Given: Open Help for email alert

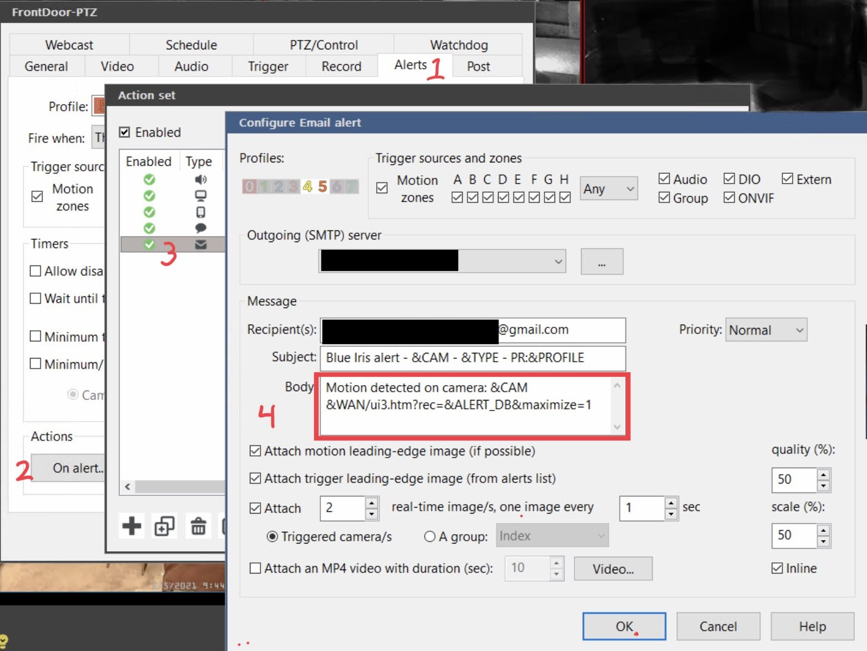Looking at the screenshot, I should pos(812,626).
